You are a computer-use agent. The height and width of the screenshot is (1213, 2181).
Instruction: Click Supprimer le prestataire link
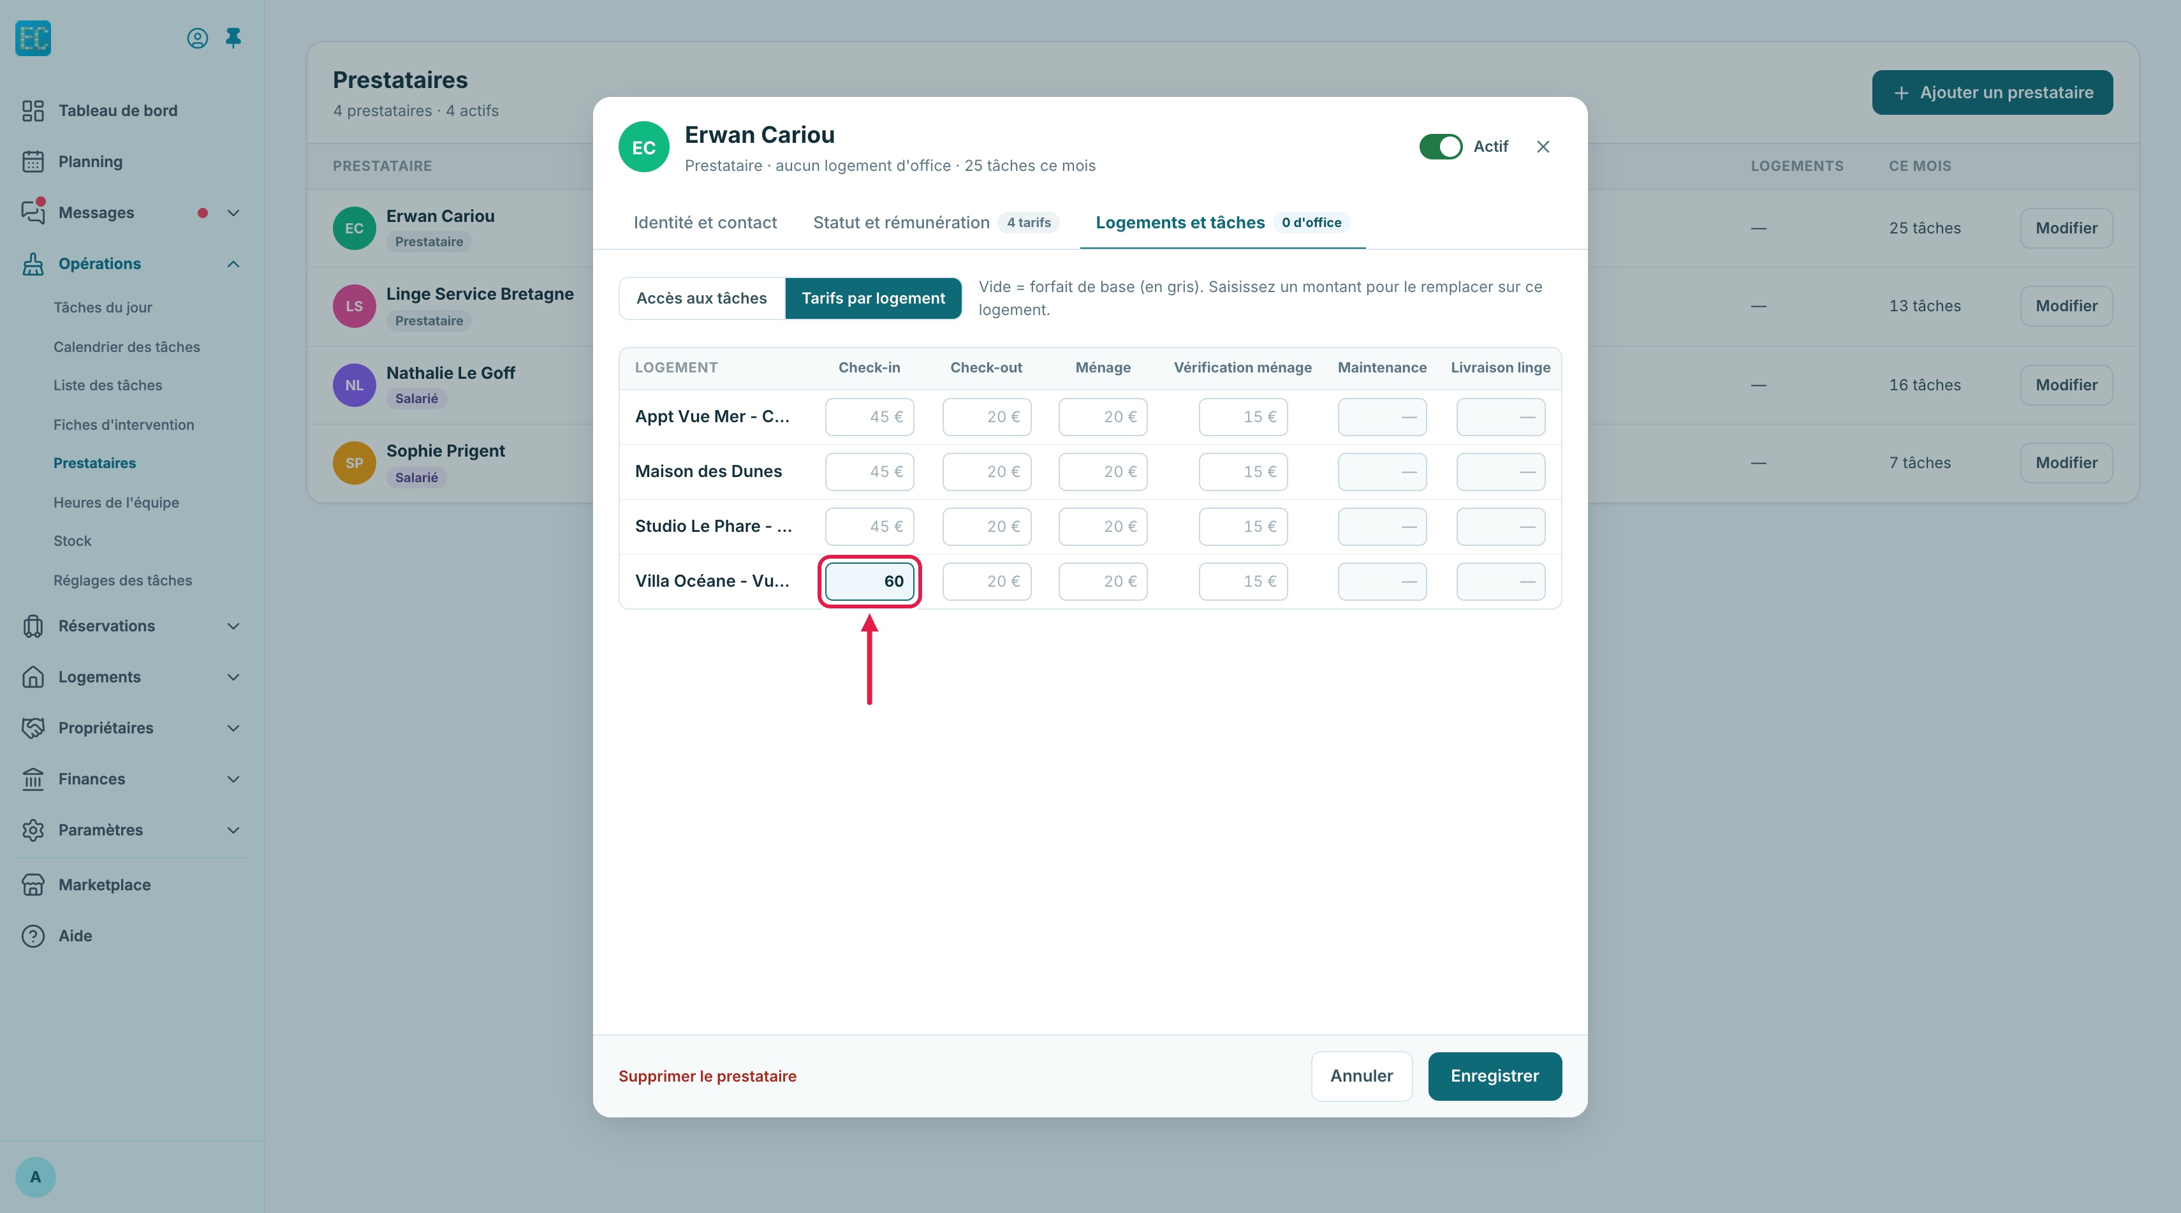tap(707, 1076)
